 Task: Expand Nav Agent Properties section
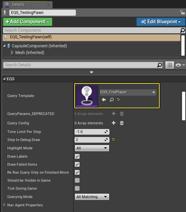tap(4, 205)
